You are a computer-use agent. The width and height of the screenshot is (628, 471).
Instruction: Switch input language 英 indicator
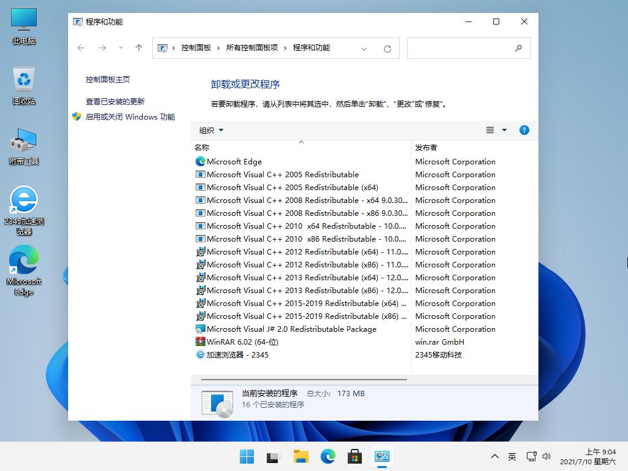(512, 456)
